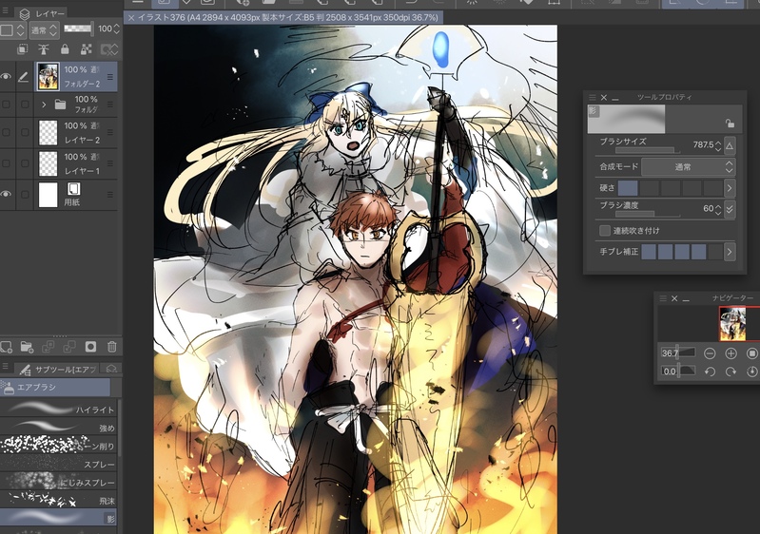Viewport: 760px width, 534px height.
Task: Open the grip menu of レイヤー2
Action: pos(110,132)
